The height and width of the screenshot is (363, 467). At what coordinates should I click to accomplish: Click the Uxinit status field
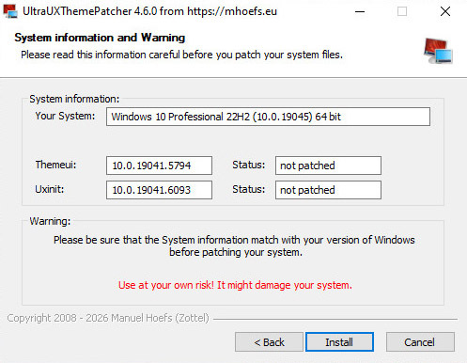[328, 190]
